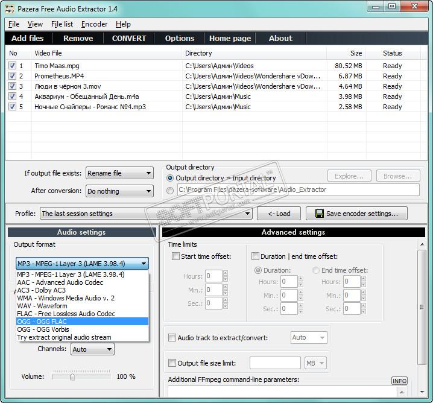Viewport: 433px width, 403px height.
Task: Click Start time offset Hours field
Action: pyautogui.click(x=213, y=276)
